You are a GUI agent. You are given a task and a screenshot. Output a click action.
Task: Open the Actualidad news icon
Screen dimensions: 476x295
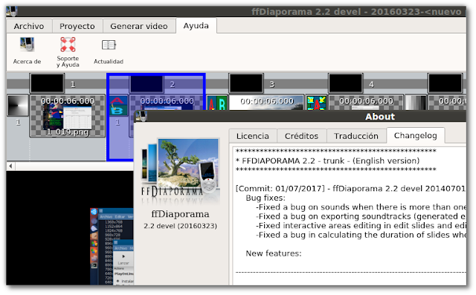109,45
